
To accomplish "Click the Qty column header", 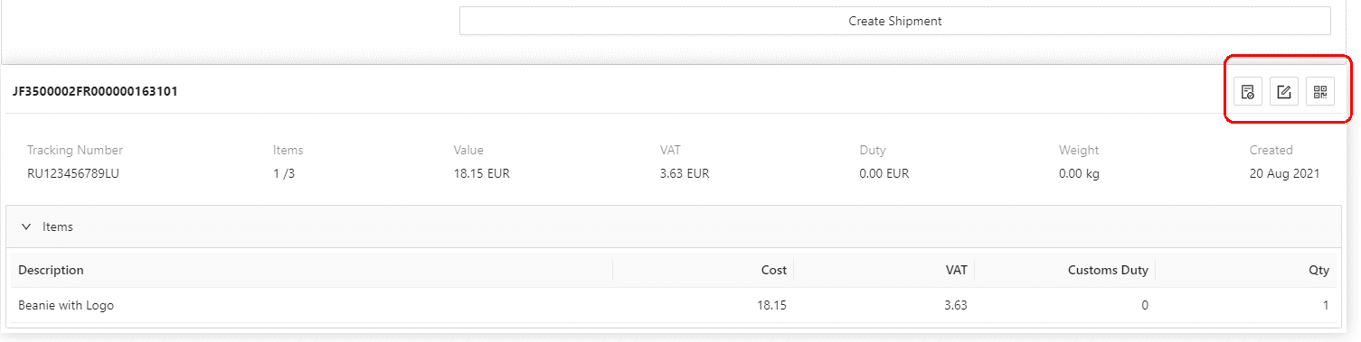I will tap(1319, 270).
